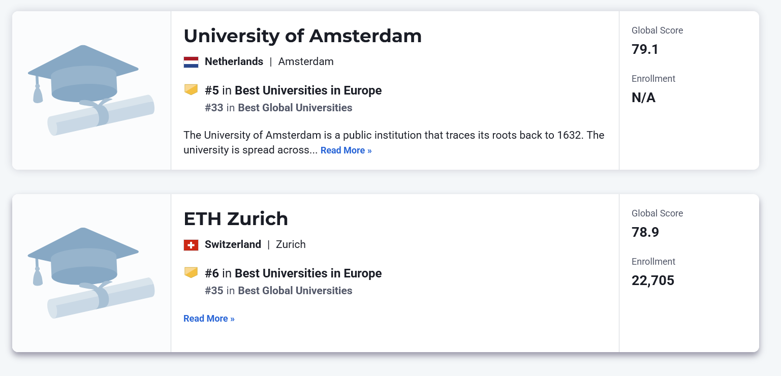Screen dimensions: 781x376
Task: Click the Netherlands flag icon
Action: pos(191,62)
